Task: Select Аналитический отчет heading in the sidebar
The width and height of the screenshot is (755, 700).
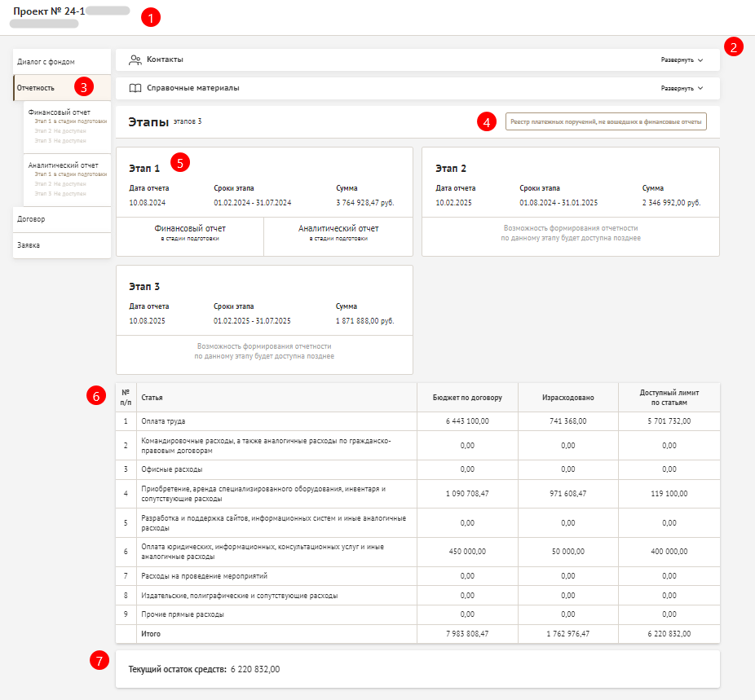Action: tap(63, 165)
